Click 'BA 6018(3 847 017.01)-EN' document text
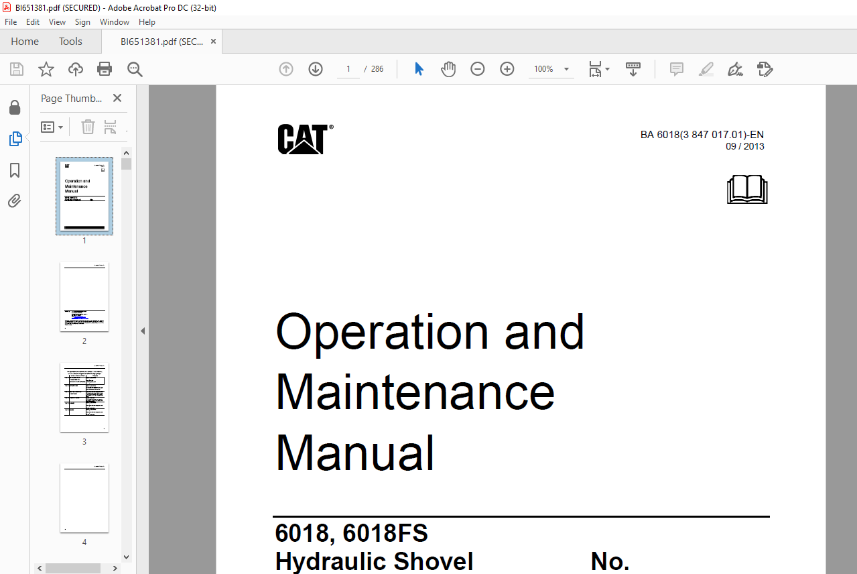The height and width of the screenshot is (574, 857). [x=702, y=135]
